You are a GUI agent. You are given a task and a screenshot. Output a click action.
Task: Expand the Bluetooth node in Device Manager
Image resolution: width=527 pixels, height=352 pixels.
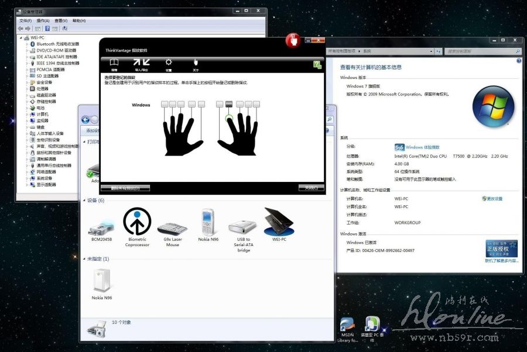click(27, 44)
